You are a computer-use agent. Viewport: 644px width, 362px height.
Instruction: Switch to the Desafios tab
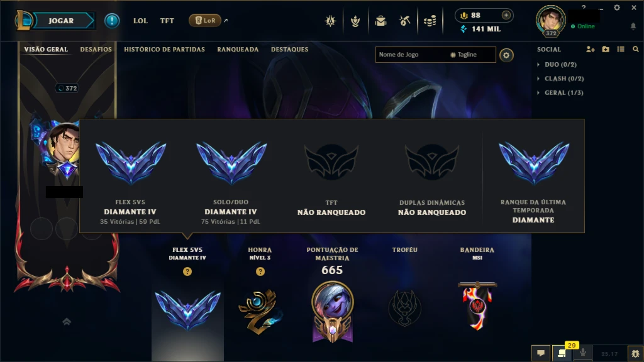pyautogui.click(x=96, y=49)
